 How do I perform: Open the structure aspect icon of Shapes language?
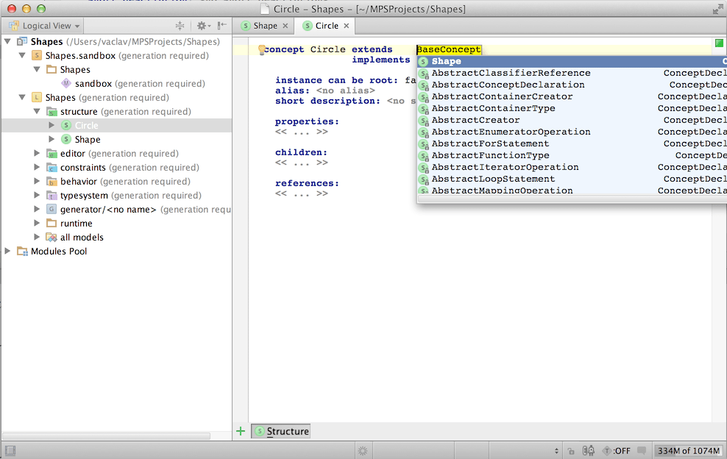tap(53, 111)
